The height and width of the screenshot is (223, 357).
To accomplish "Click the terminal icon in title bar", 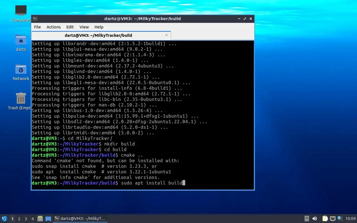I will coord(35,19).
